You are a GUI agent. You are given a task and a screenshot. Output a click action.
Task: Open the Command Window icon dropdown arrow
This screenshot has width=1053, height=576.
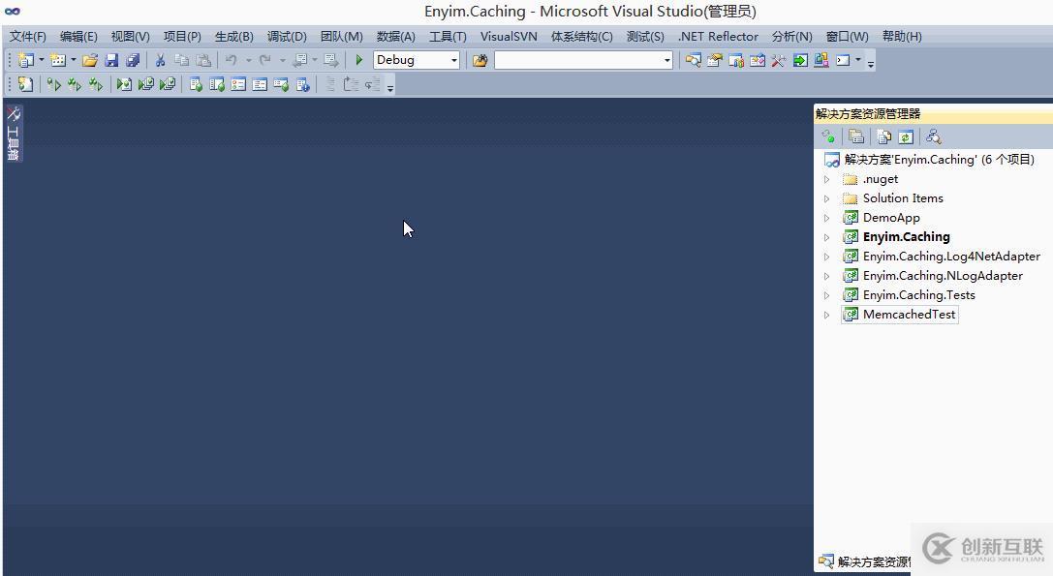[x=857, y=60]
